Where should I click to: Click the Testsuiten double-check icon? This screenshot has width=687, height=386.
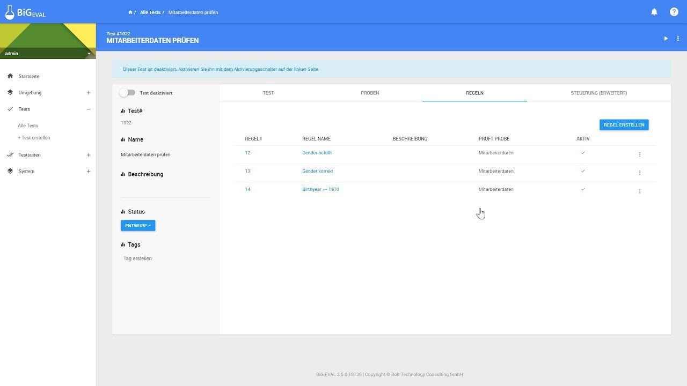coord(10,155)
